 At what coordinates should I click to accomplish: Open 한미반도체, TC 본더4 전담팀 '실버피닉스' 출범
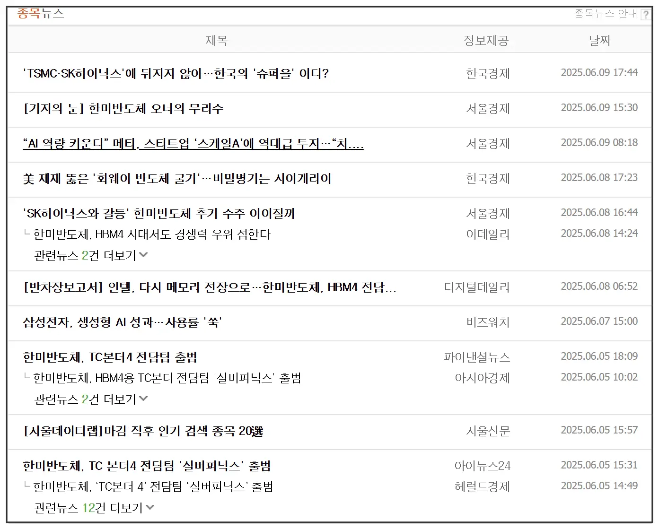147,466
